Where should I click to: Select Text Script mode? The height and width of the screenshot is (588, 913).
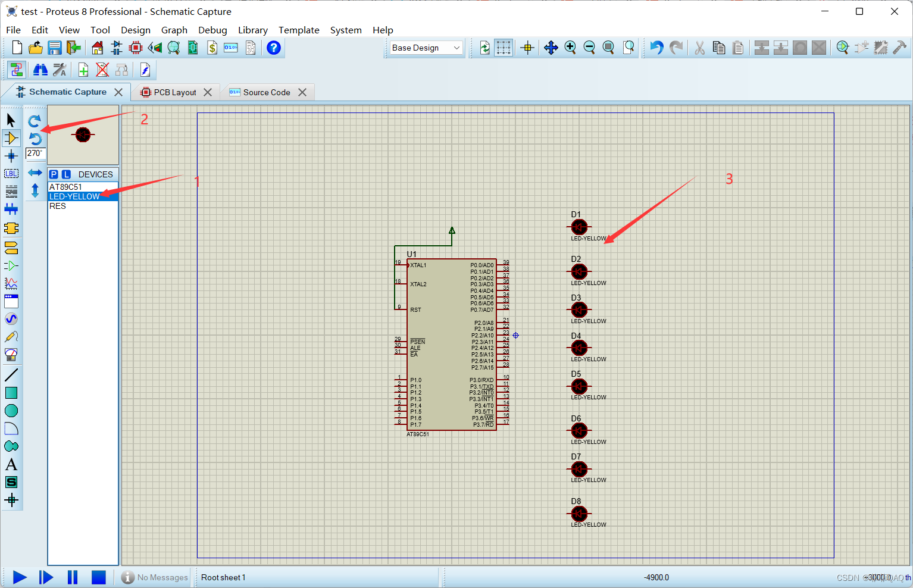[11, 192]
